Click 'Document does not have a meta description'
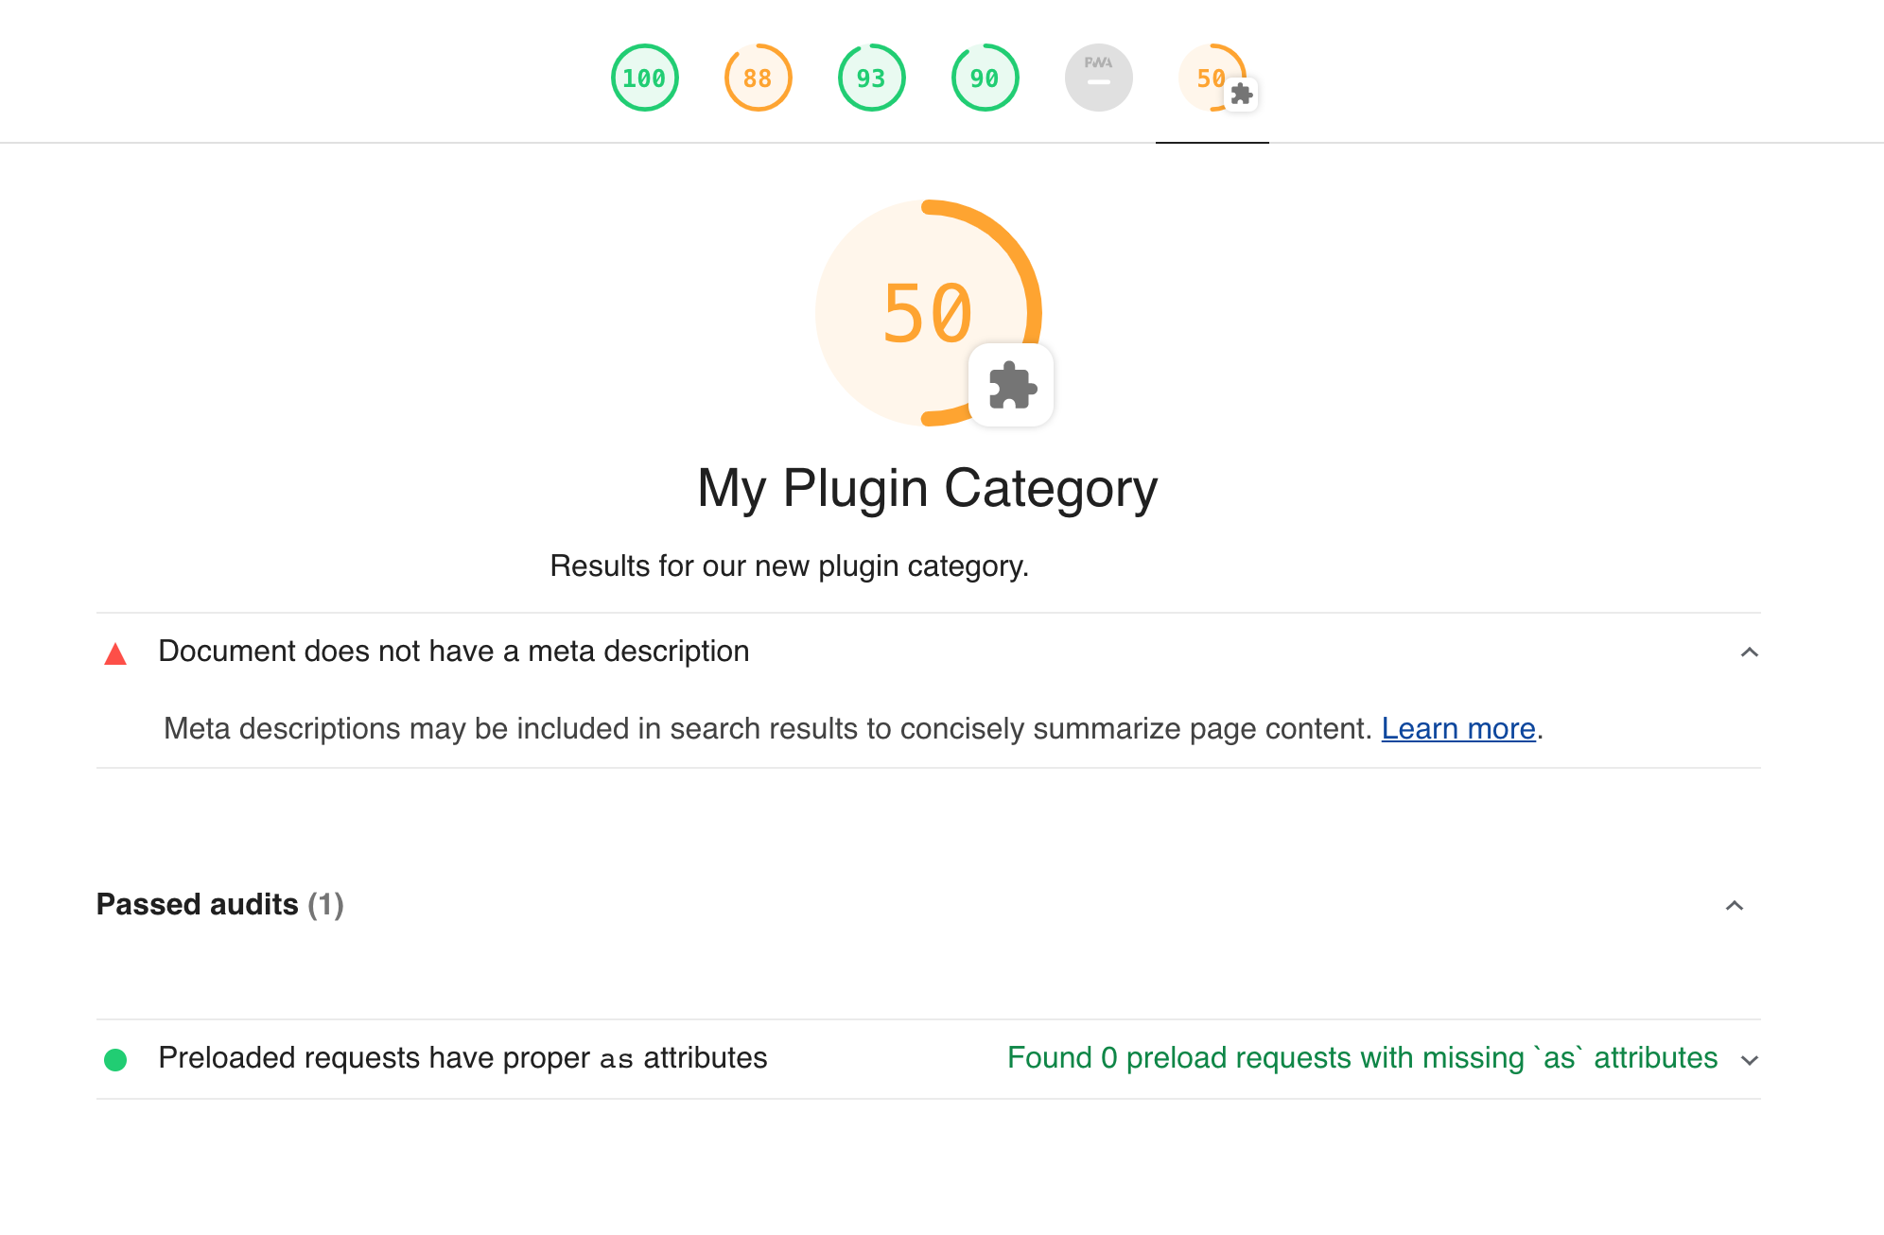The image size is (1884, 1235). (x=454, y=651)
